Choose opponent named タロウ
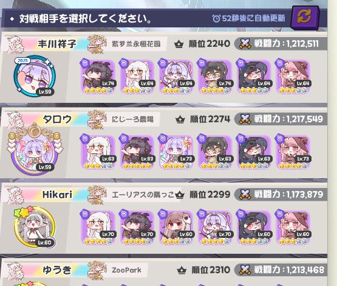This screenshot has width=337, height=286. (57, 119)
